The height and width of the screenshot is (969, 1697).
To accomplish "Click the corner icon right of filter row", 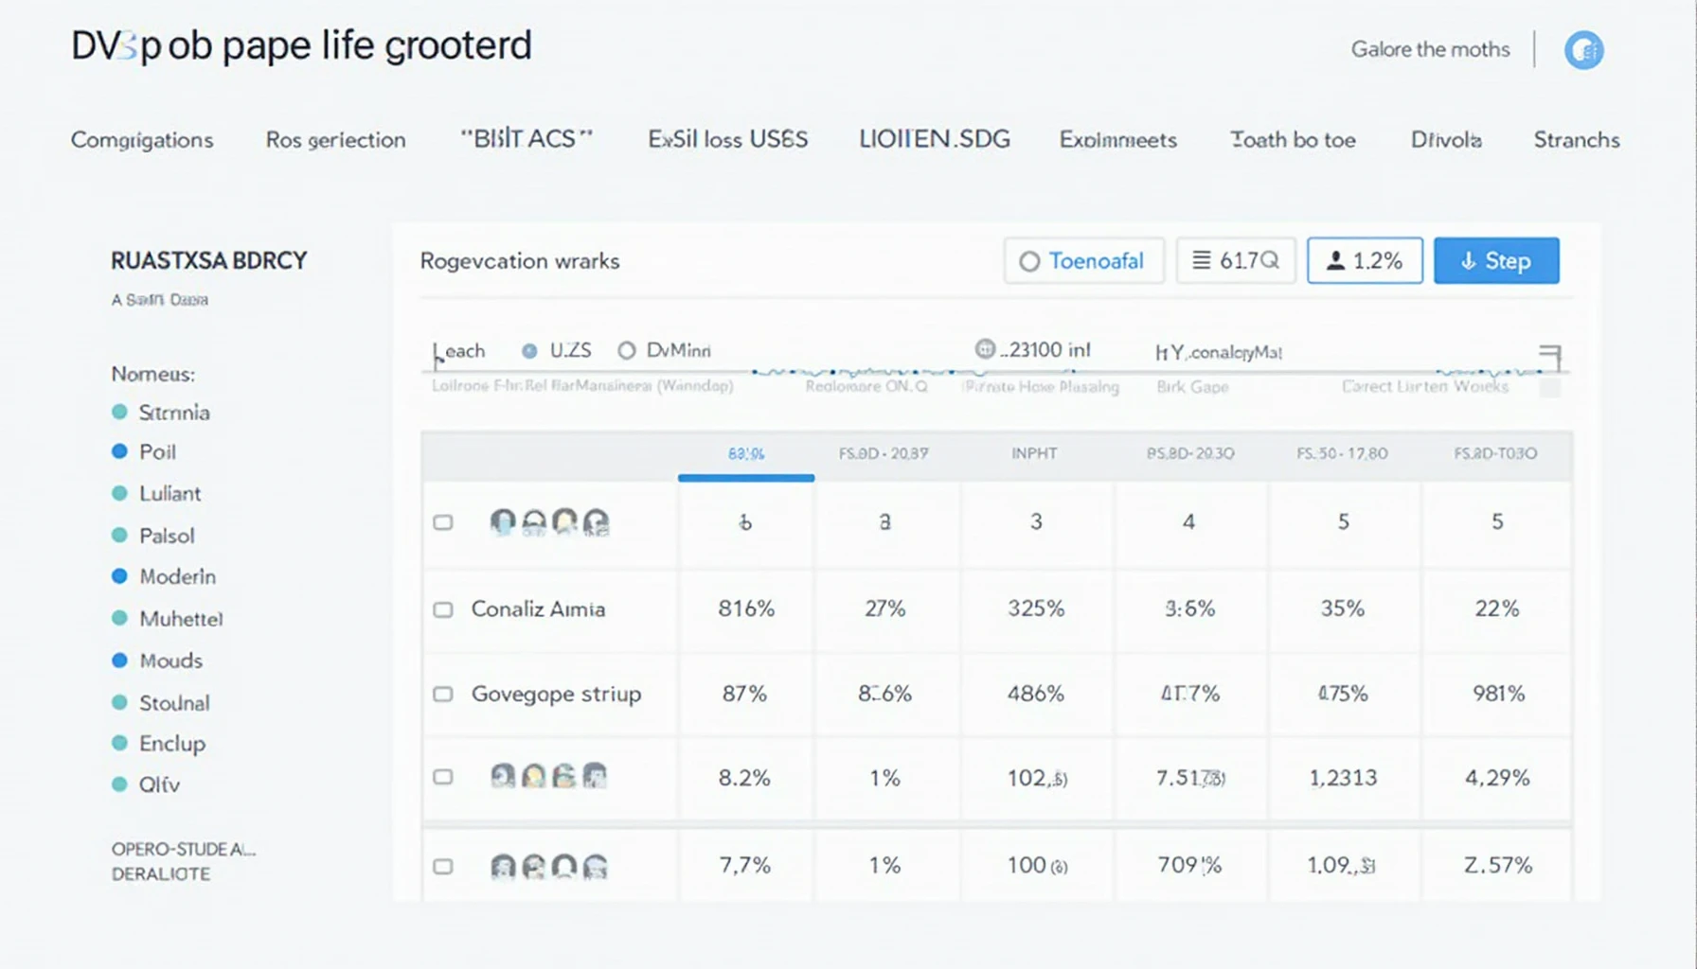I will (1550, 356).
